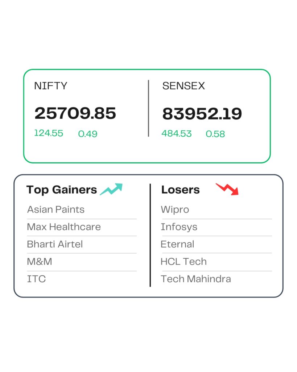The height and width of the screenshot is (372, 297).
Task: Select Asian Paints in gainers list
Action: (x=55, y=210)
